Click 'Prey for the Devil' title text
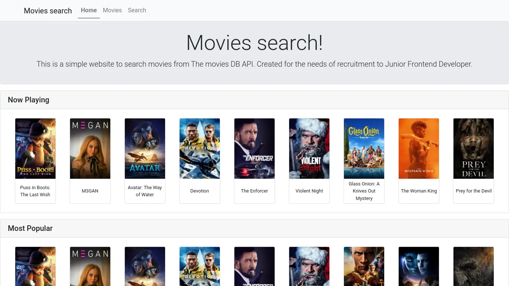The image size is (509, 286). click(474, 191)
